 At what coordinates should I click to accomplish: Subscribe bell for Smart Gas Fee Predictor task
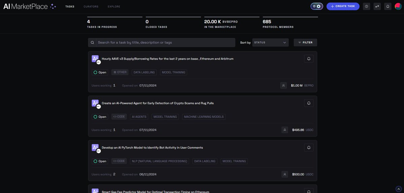(x=309, y=191)
